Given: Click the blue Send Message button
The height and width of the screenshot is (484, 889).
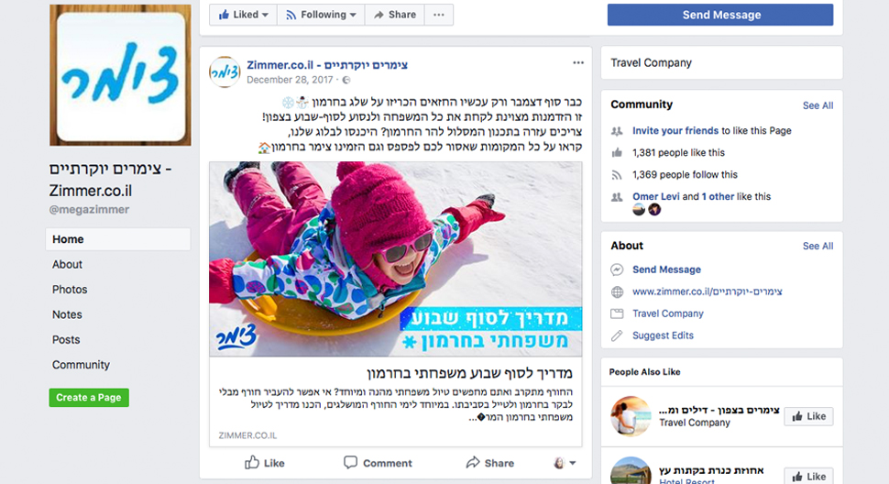Looking at the screenshot, I should tap(720, 15).
